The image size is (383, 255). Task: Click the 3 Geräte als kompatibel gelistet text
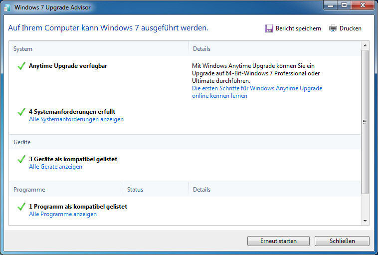click(73, 159)
